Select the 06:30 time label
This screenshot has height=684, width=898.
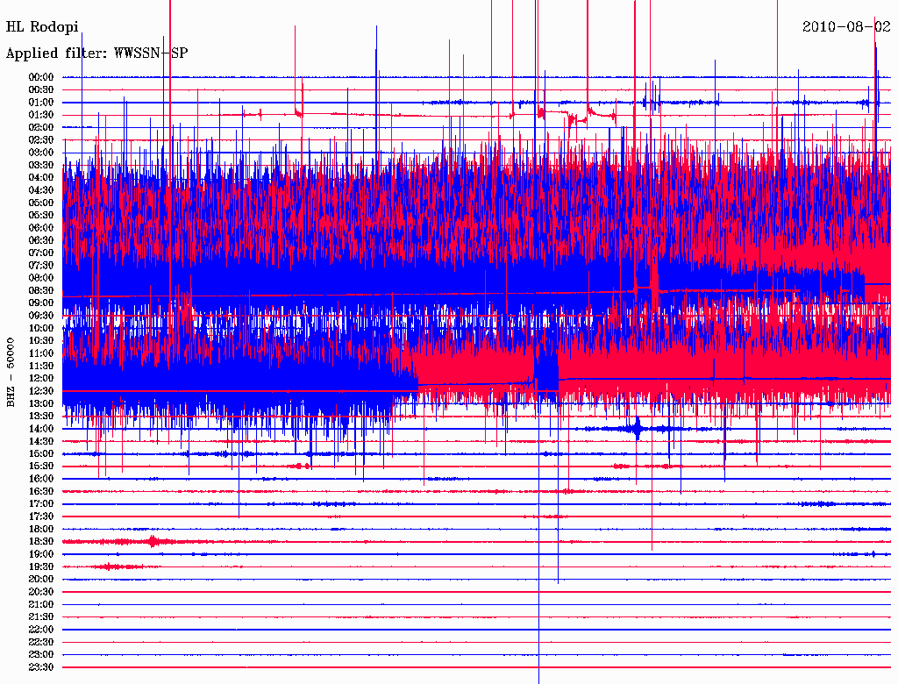click(41, 240)
